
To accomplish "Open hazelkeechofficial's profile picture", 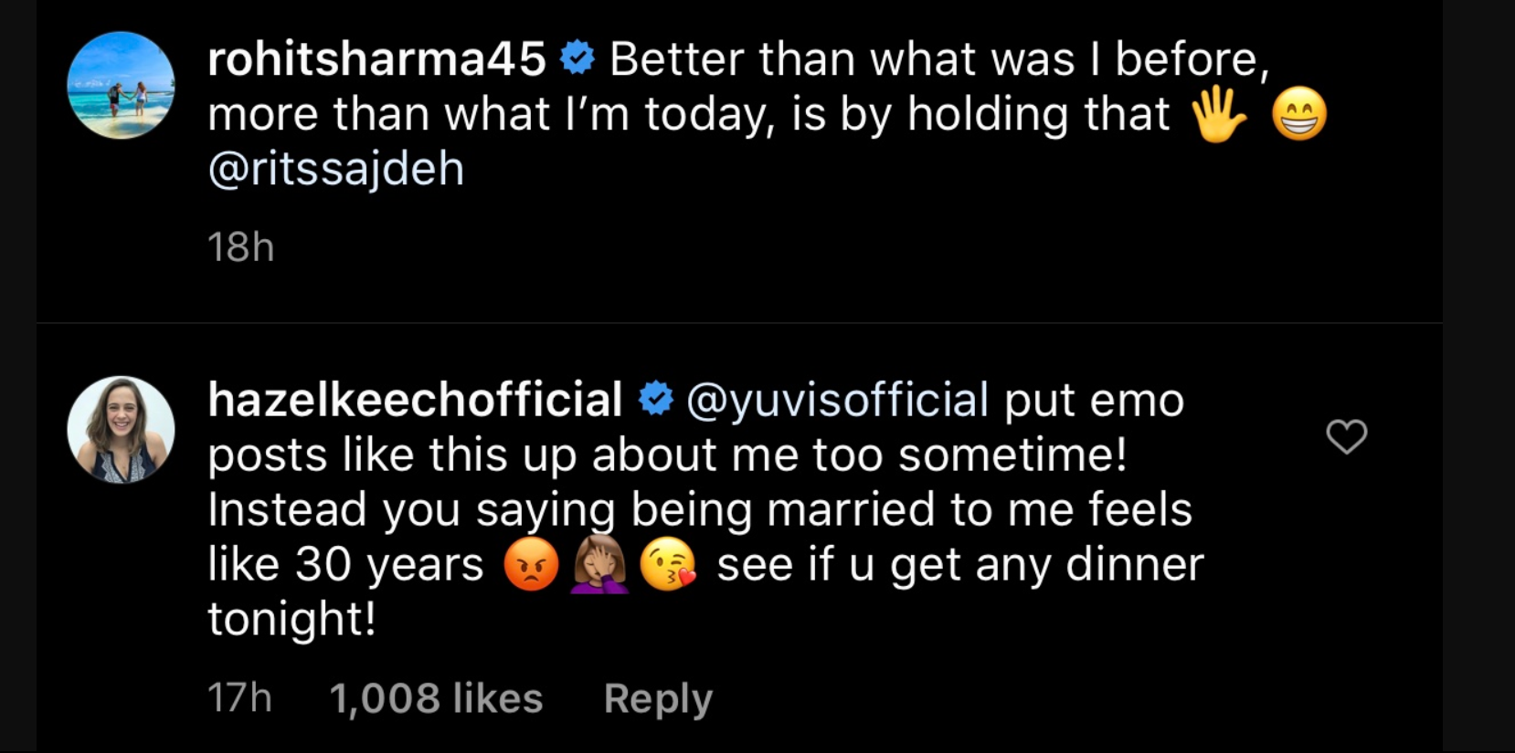I will 121,429.
